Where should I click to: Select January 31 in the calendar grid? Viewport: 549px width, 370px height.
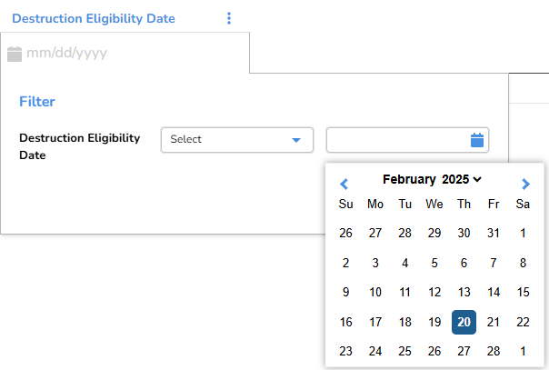[x=494, y=234]
